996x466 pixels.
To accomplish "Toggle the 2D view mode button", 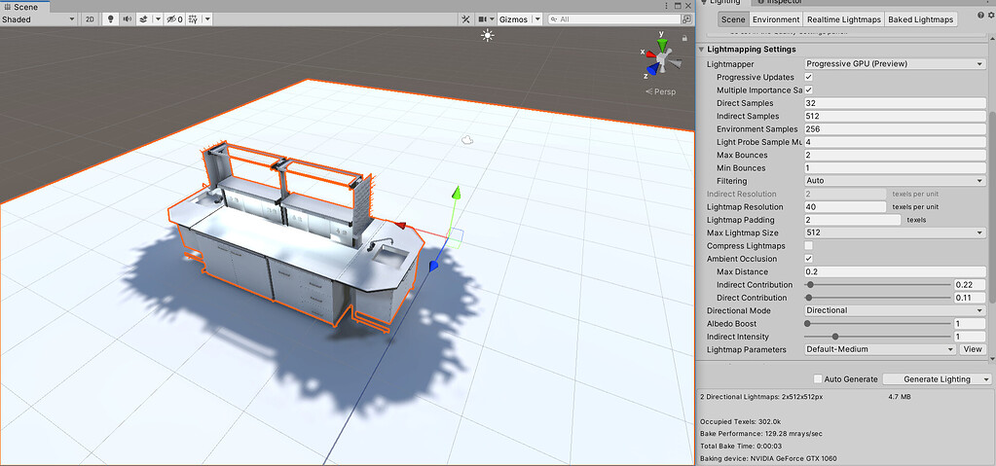I will (90, 19).
